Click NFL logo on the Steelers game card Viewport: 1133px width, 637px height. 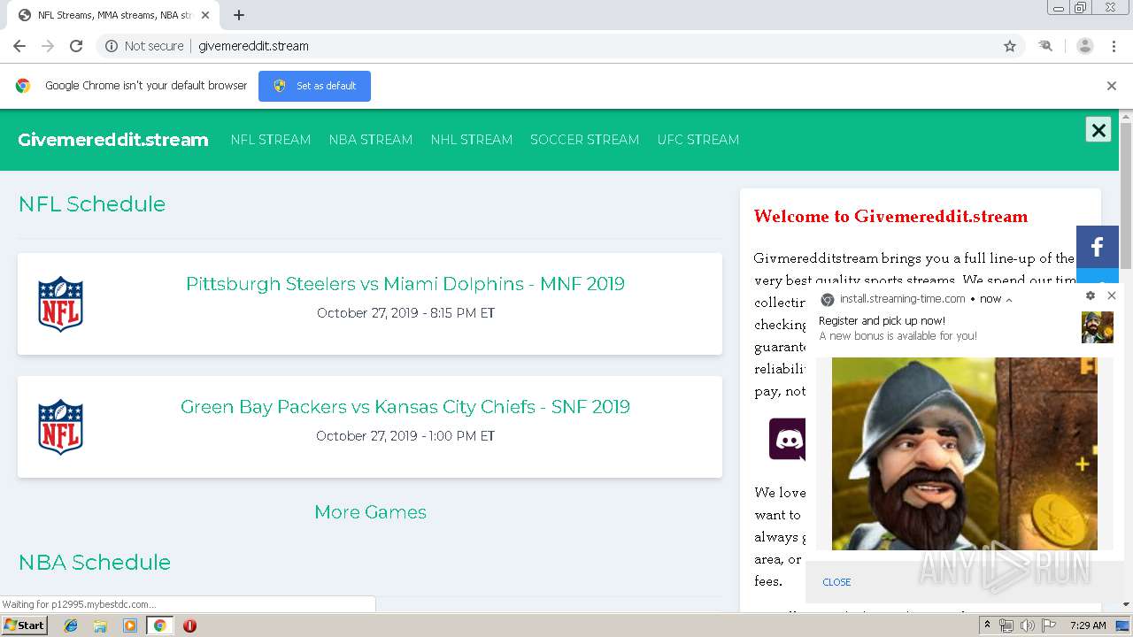tap(60, 304)
